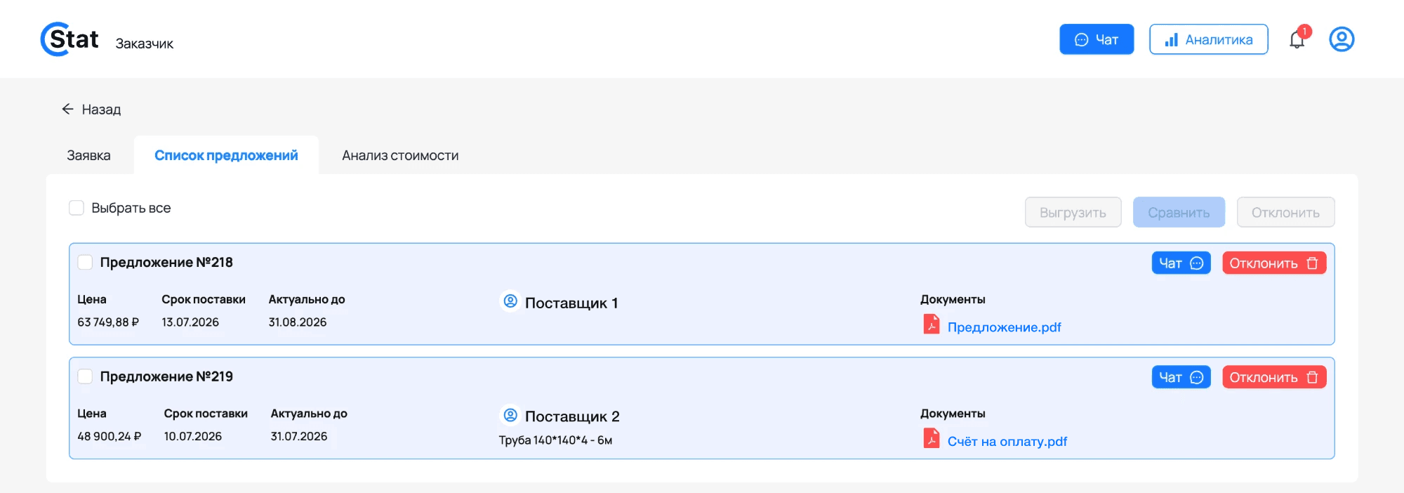This screenshot has height=493, width=1404.
Task: Select the checkbox for Предложение №219
Action: tap(85, 376)
